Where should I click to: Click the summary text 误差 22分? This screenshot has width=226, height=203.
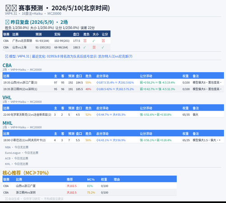pyautogui.click(x=87, y=28)
